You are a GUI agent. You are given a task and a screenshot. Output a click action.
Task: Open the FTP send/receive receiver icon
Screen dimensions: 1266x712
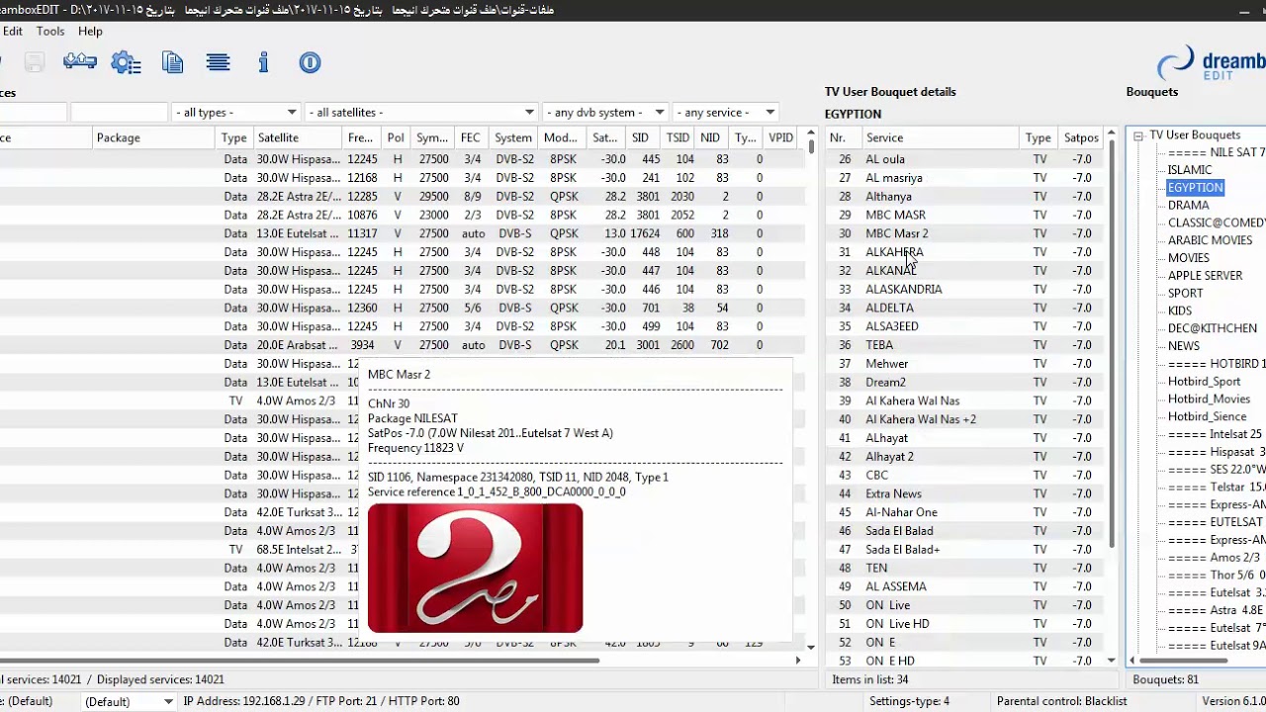tap(79, 62)
